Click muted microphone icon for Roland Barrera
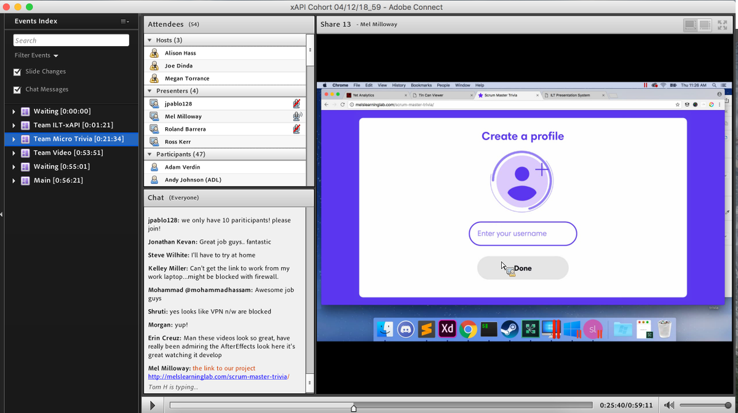Screen dimensions: 738x413 pos(297,129)
